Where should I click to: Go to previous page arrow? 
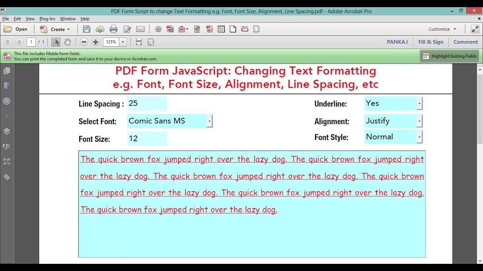click(8, 42)
